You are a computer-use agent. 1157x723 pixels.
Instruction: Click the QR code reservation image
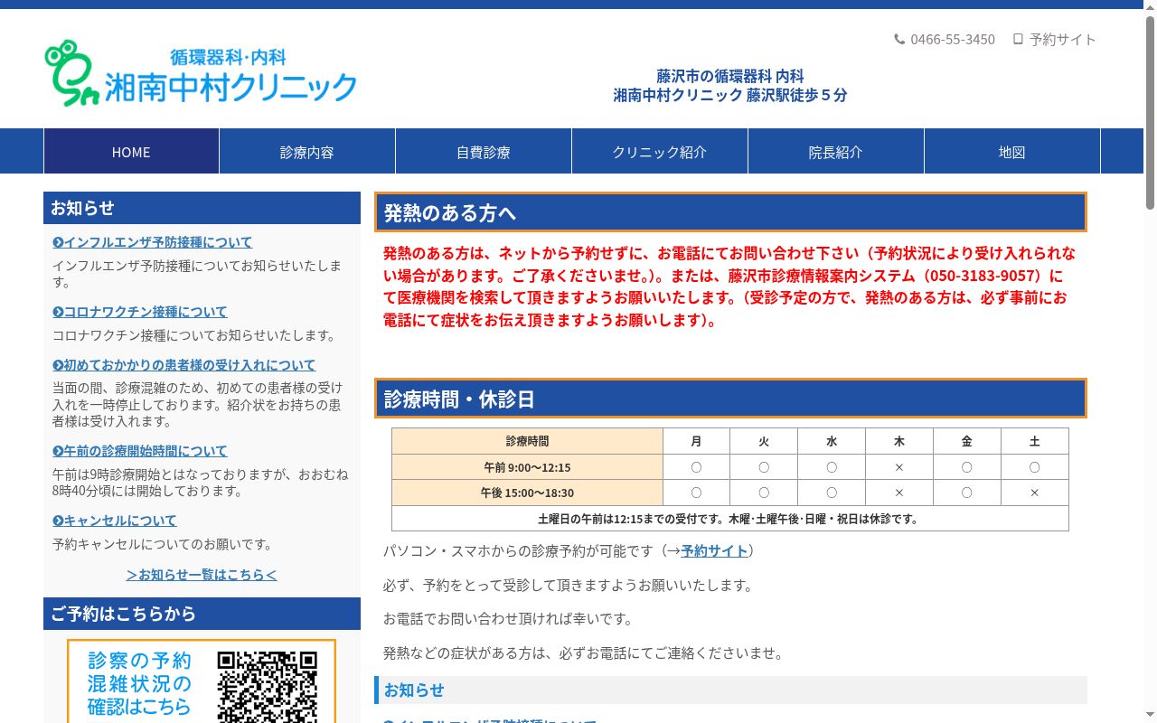click(x=268, y=687)
